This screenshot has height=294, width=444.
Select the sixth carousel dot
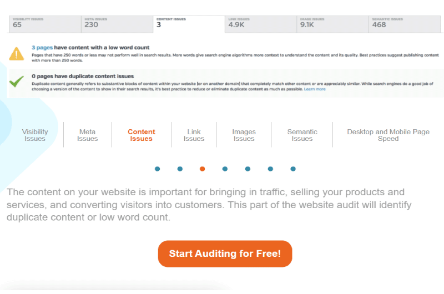coord(270,169)
